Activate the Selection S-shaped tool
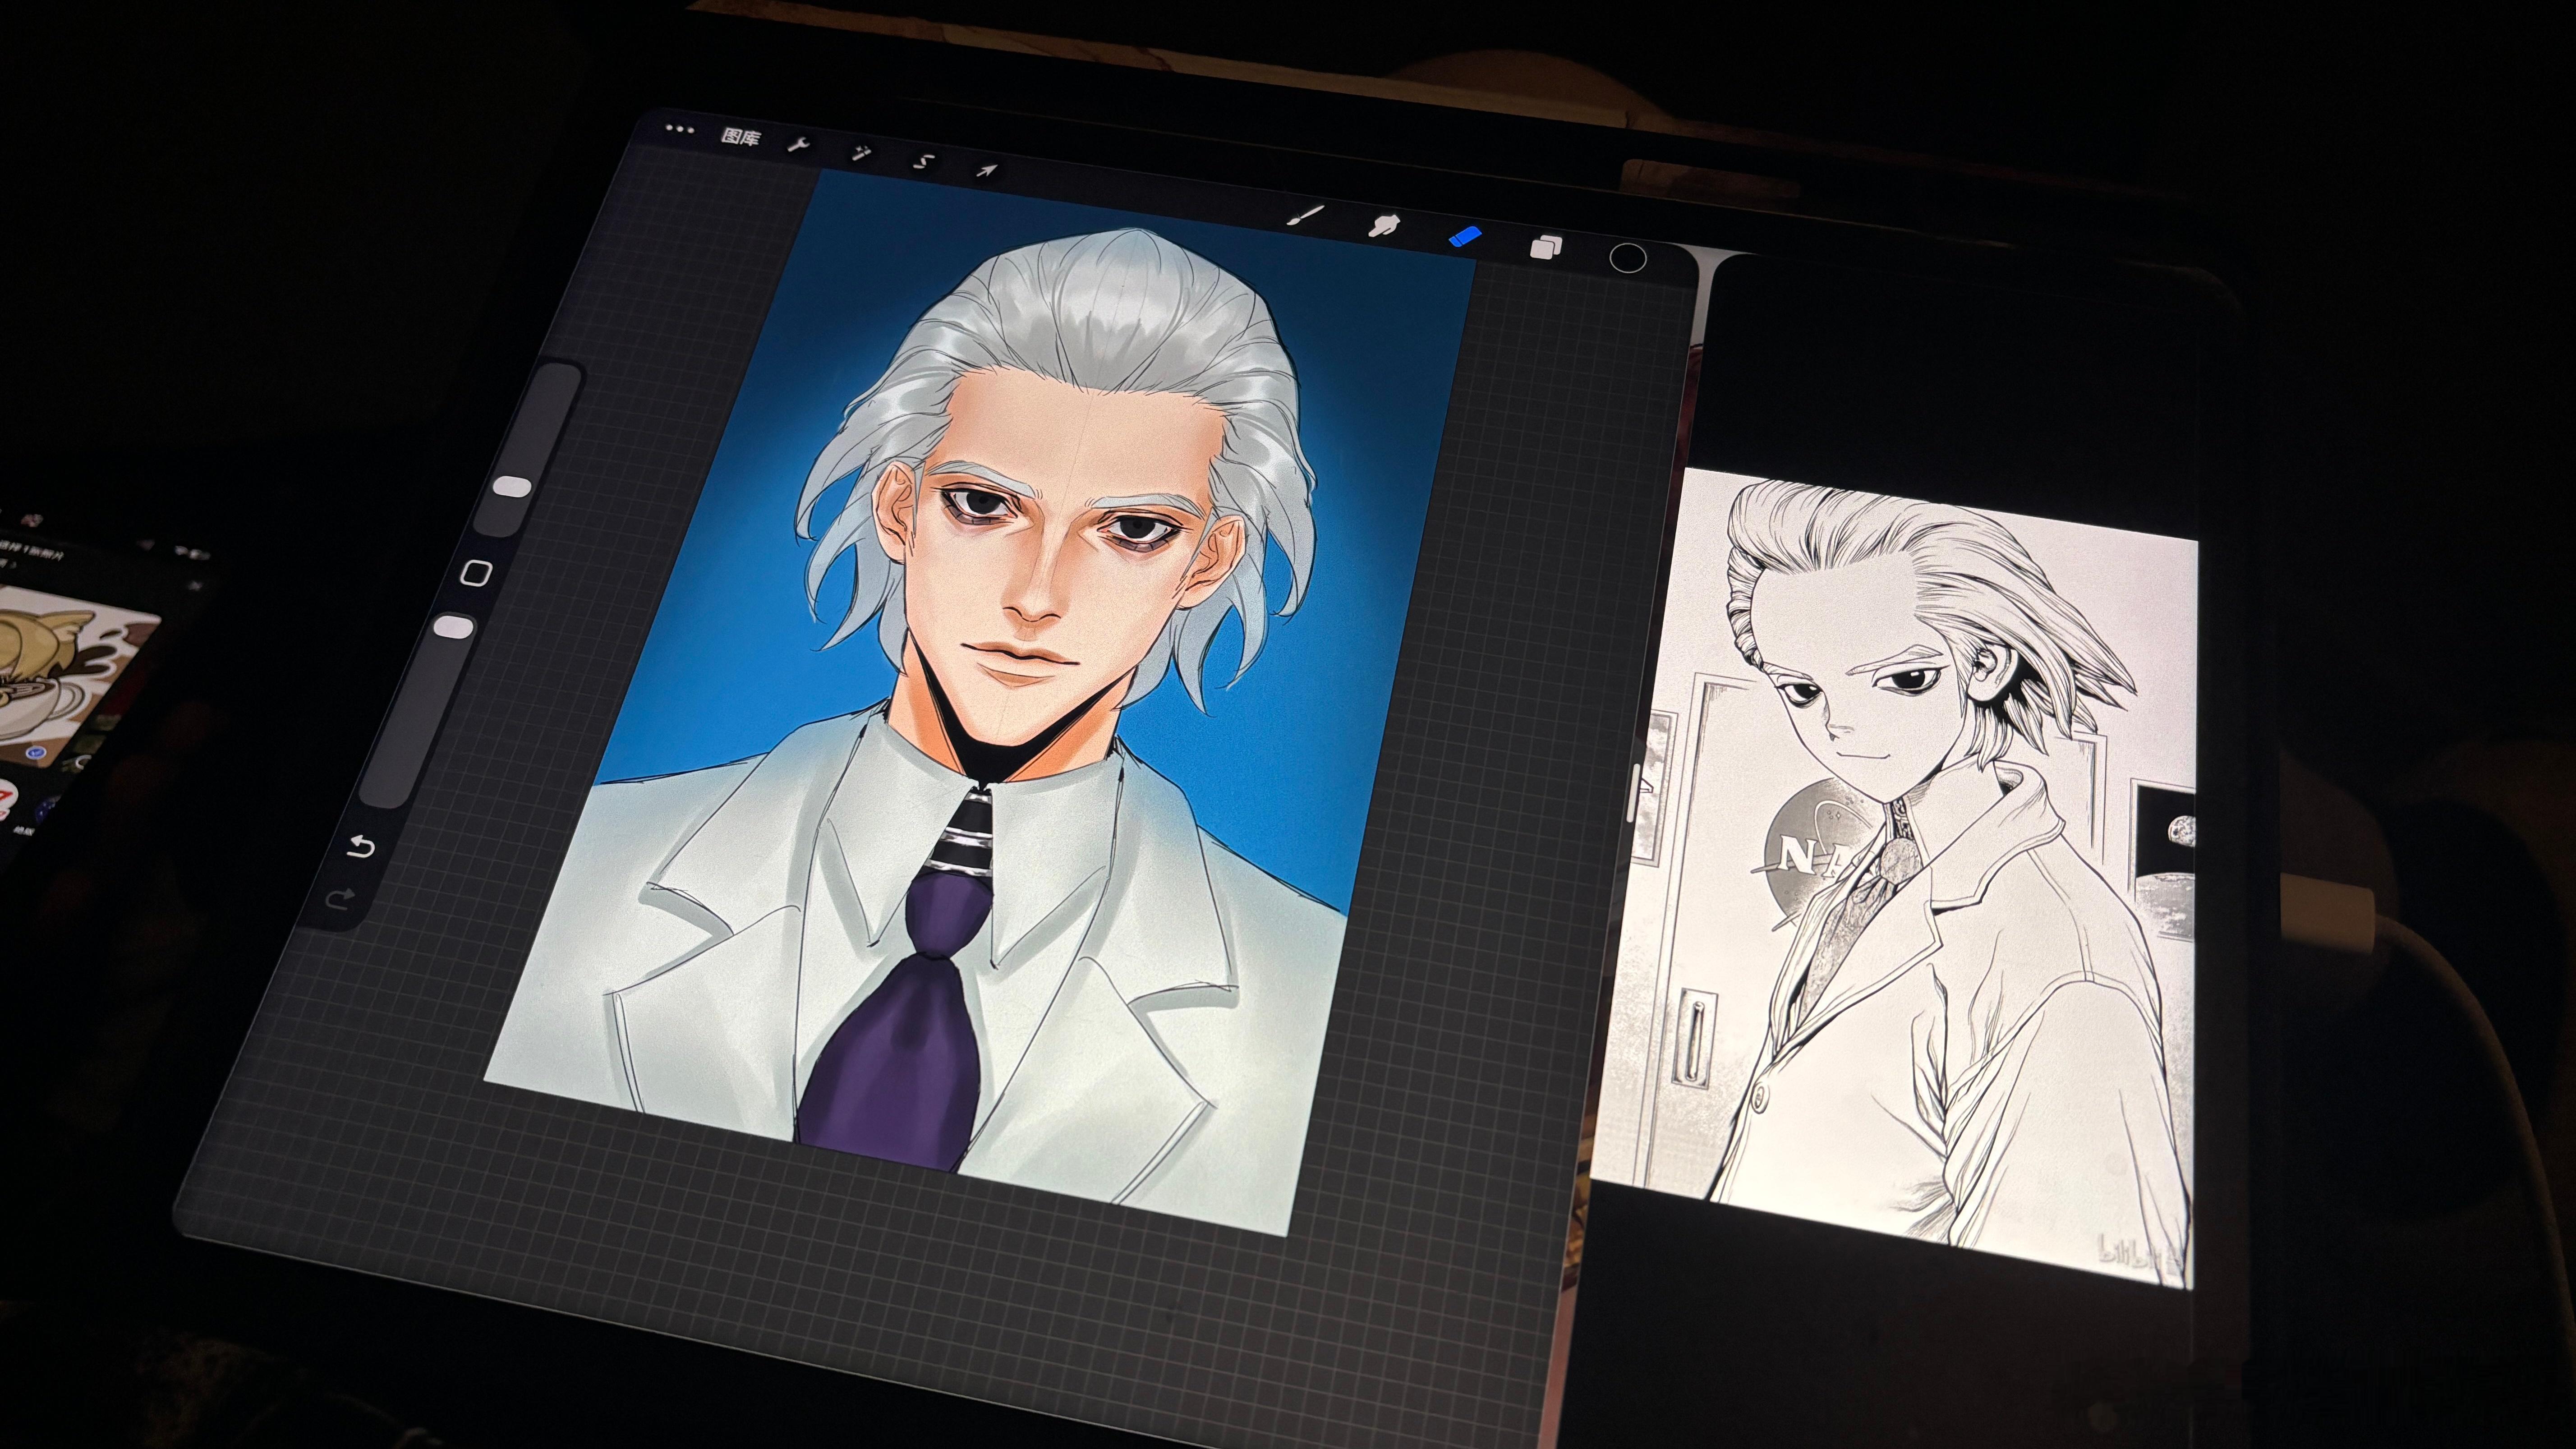The height and width of the screenshot is (1449, 2576). [924, 162]
